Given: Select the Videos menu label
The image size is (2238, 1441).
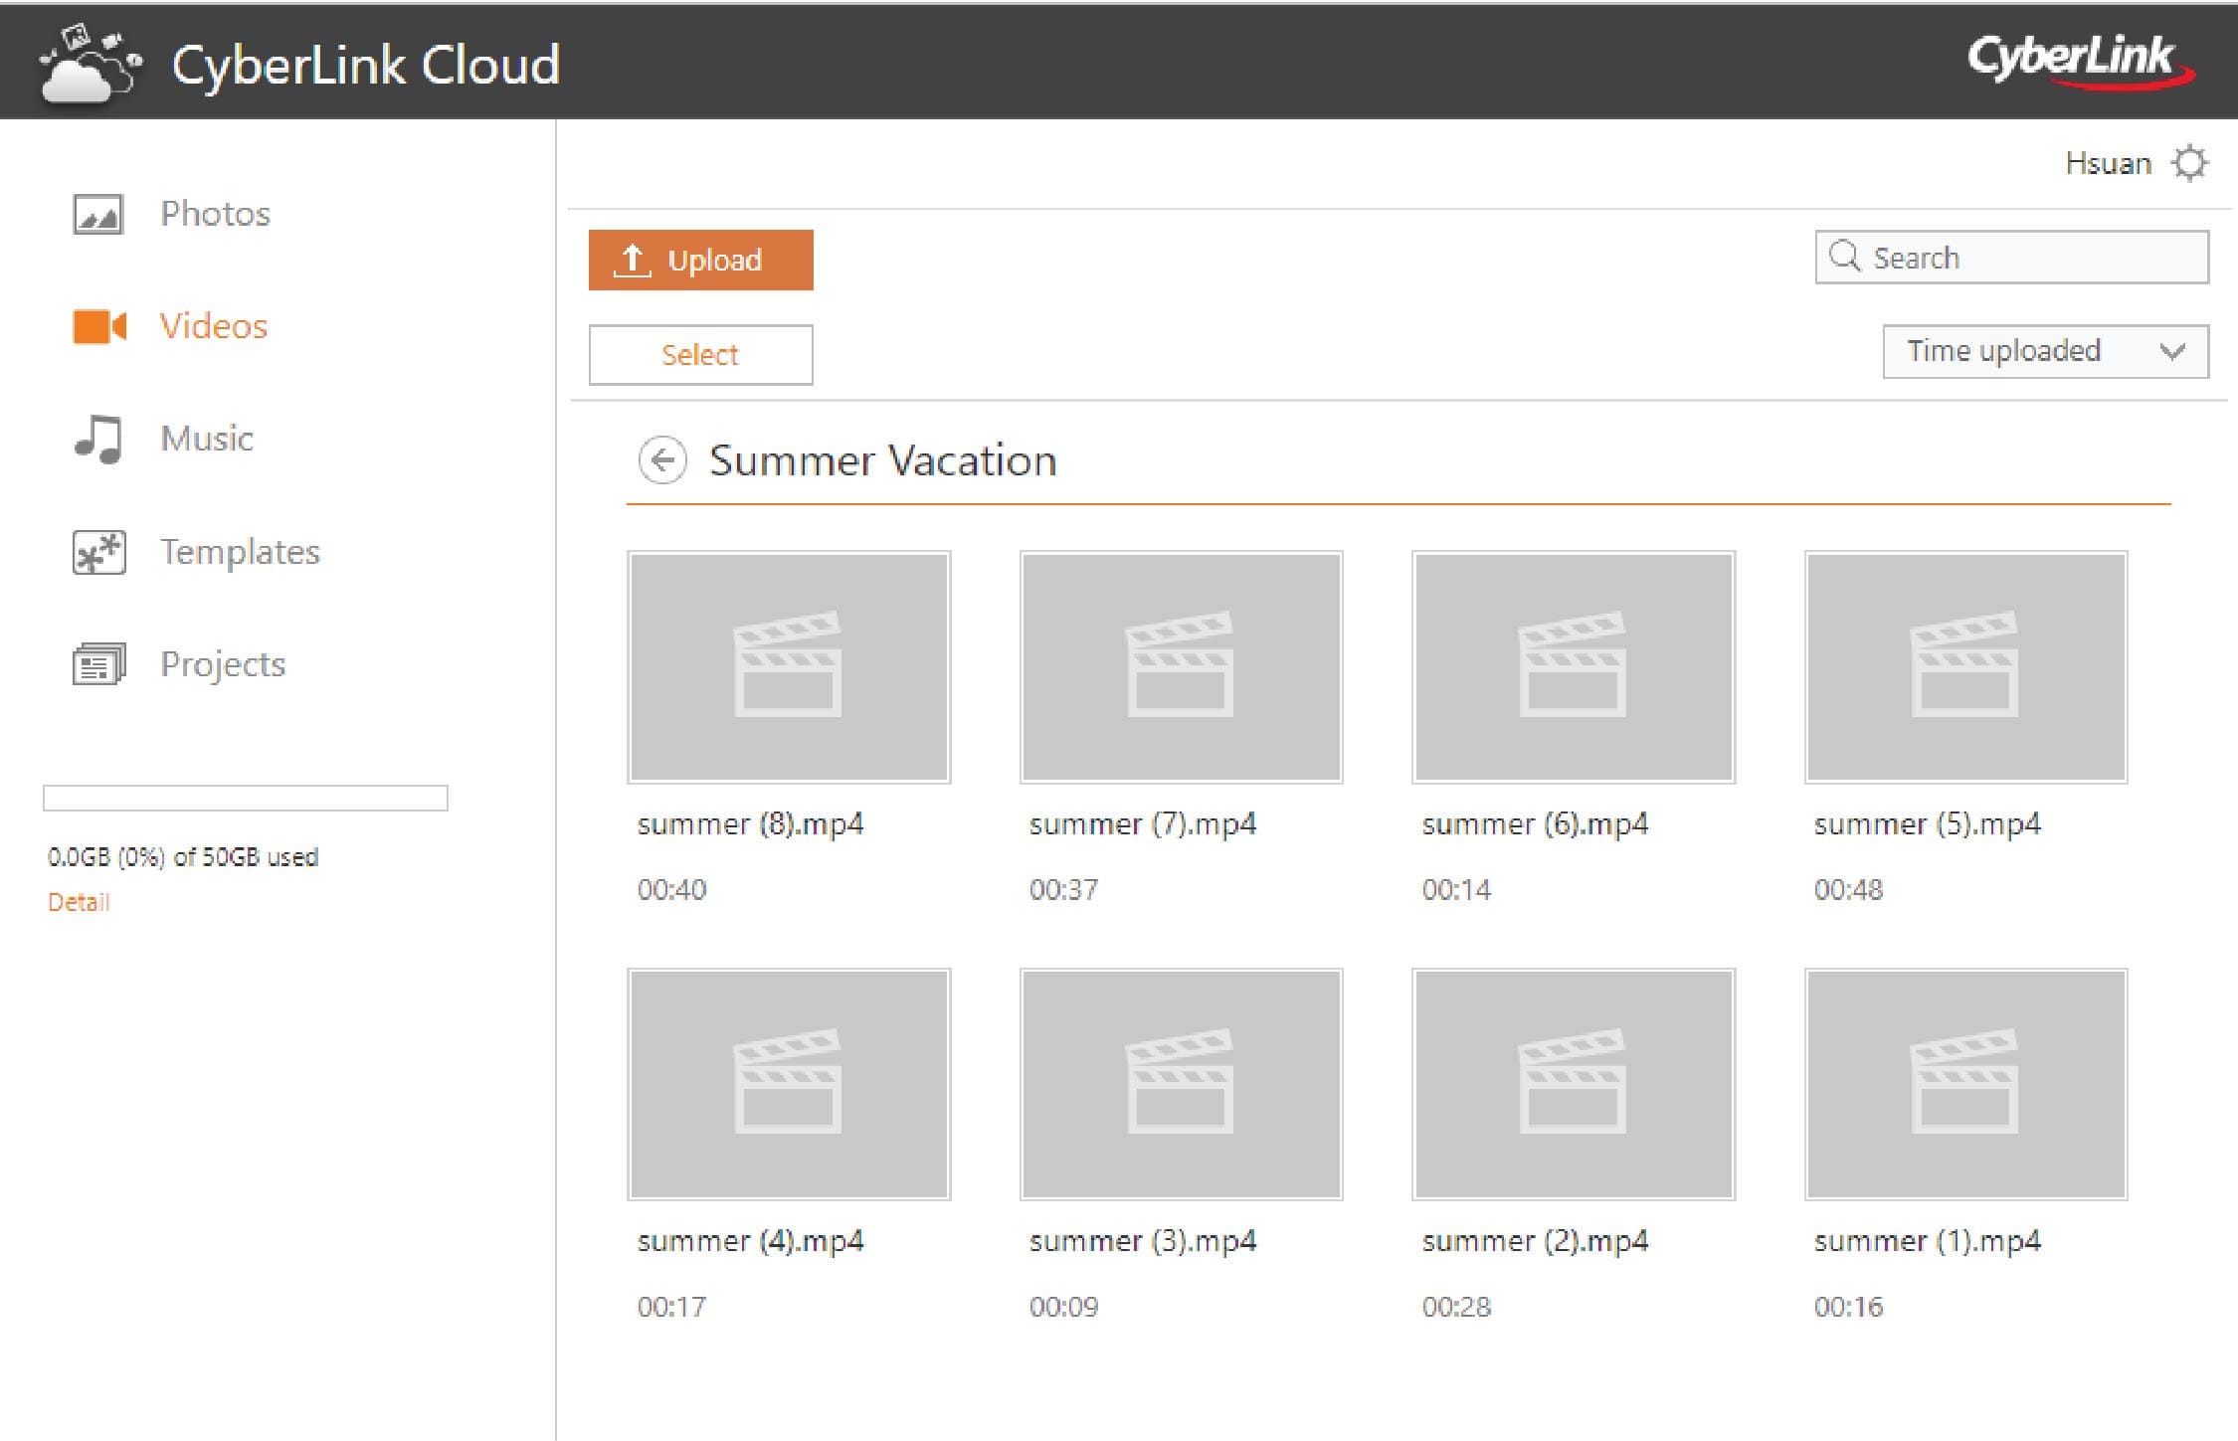Looking at the screenshot, I should pos(214,326).
